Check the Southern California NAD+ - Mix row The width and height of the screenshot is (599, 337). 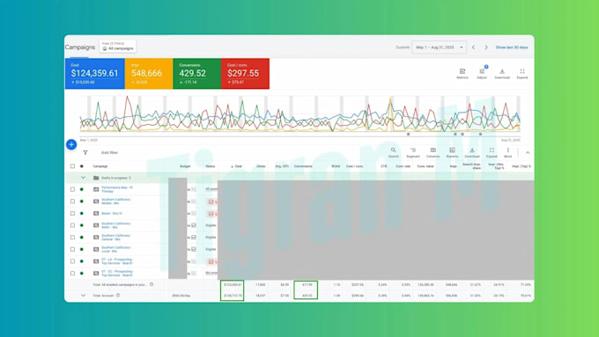(x=72, y=225)
